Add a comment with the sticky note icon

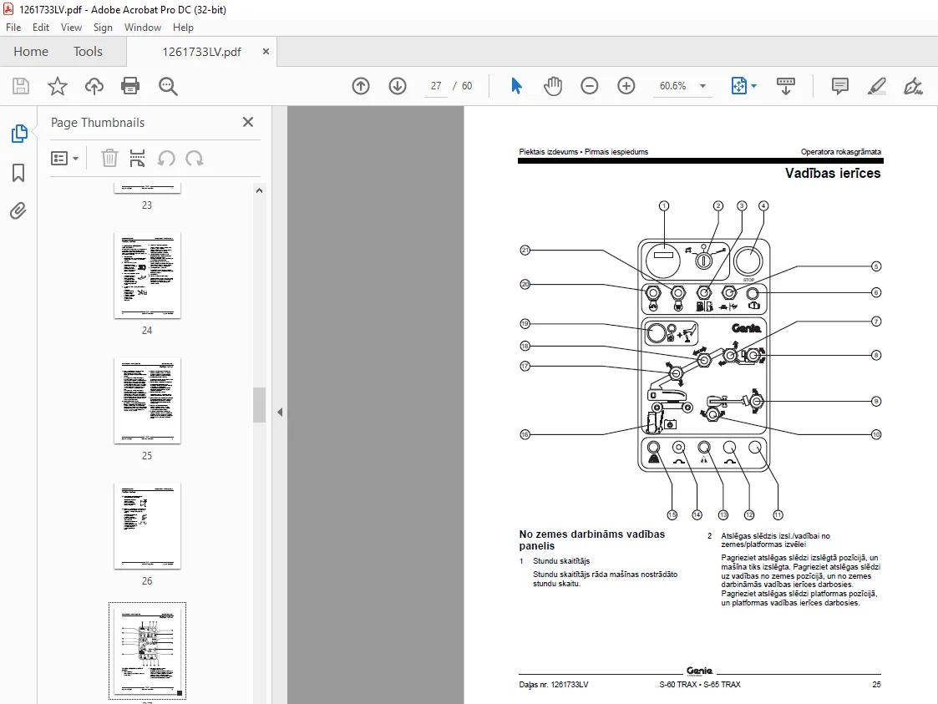pos(840,86)
